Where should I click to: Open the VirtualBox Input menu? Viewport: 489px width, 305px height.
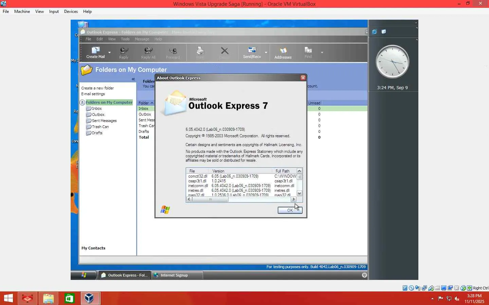point(54,12)
